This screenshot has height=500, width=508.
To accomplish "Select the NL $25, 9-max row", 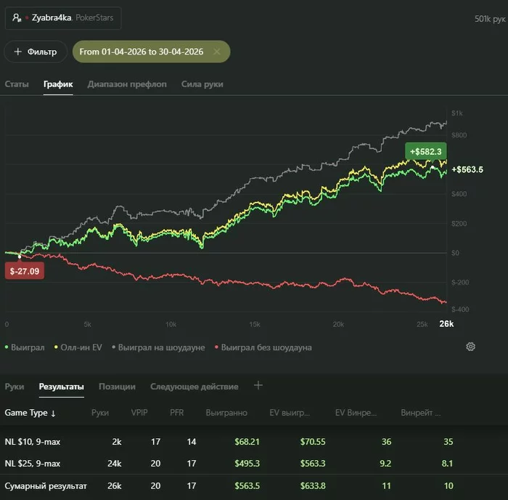I will pos(254,464).
